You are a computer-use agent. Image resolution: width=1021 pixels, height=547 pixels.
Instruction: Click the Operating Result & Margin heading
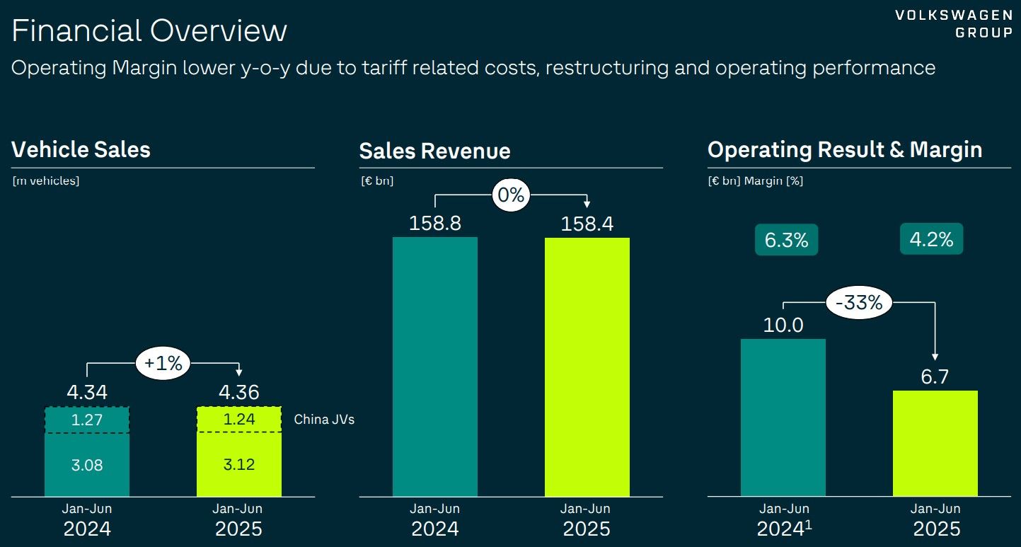click(x=845, y=150)
